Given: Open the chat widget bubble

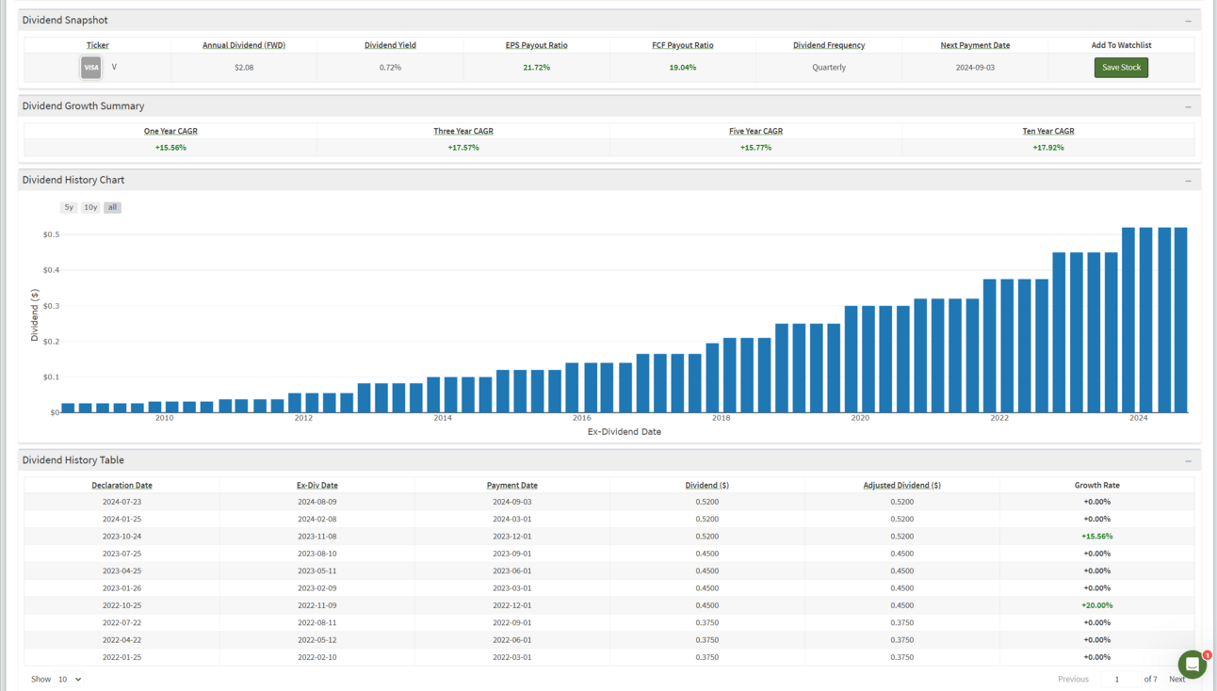Looking at the screenshot, I should tap(1192, 664).
